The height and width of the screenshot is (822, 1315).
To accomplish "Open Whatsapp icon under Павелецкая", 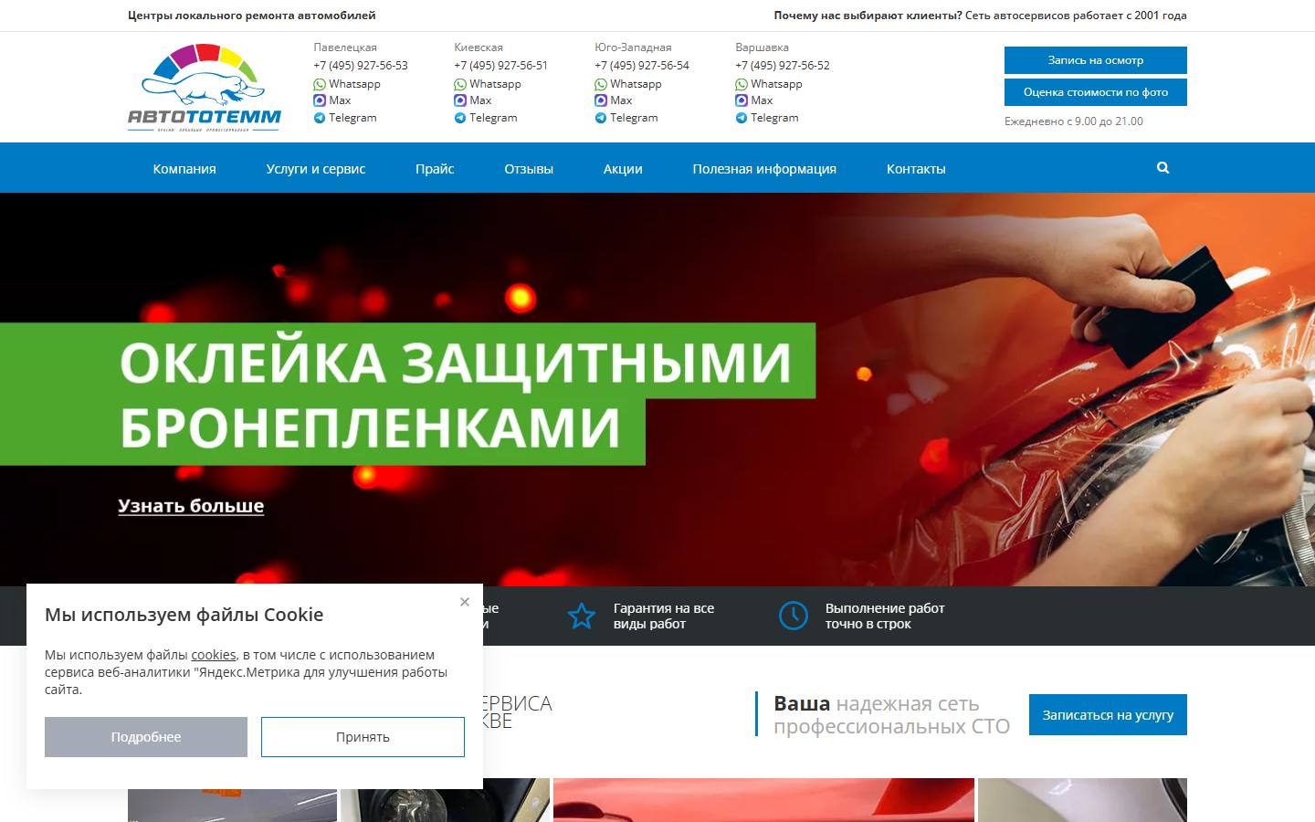I will pyautogui.click(x=320, y=84).
